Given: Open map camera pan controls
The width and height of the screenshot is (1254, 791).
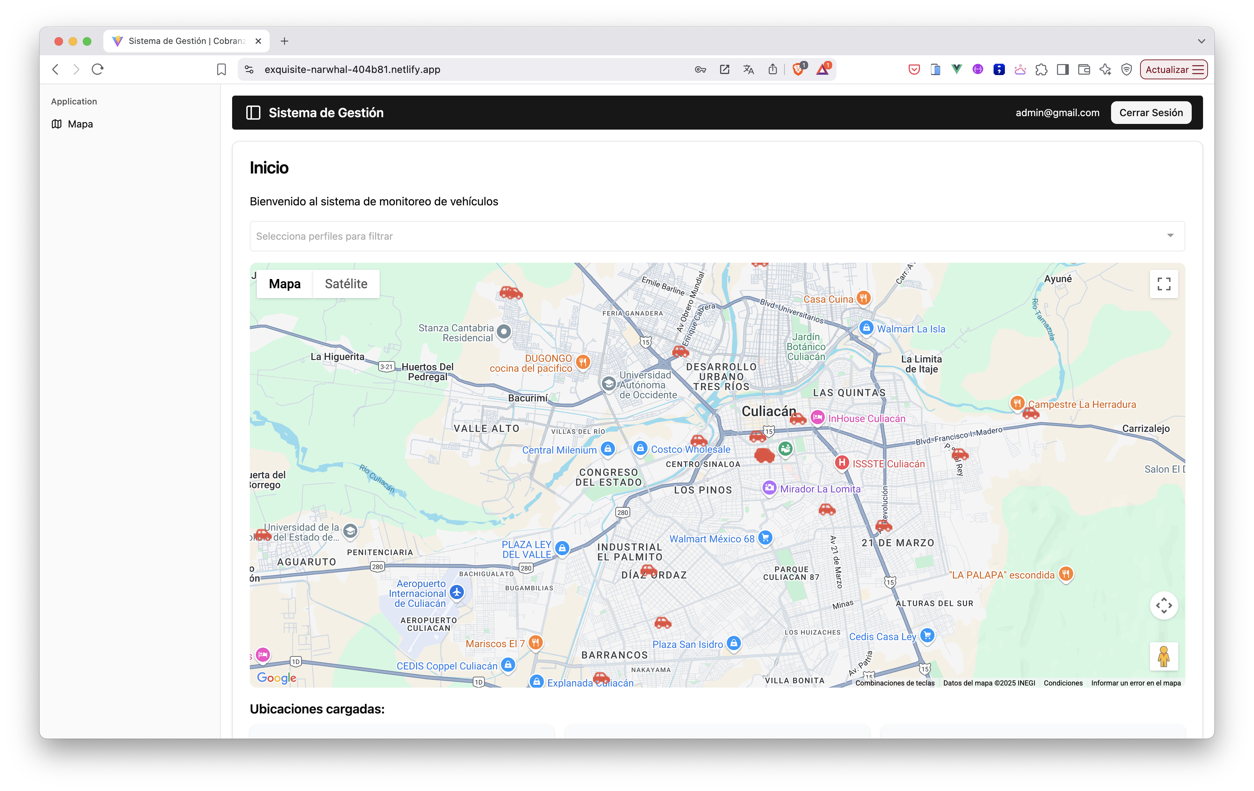Looking at the screenshot, I should click(1164, 605).
